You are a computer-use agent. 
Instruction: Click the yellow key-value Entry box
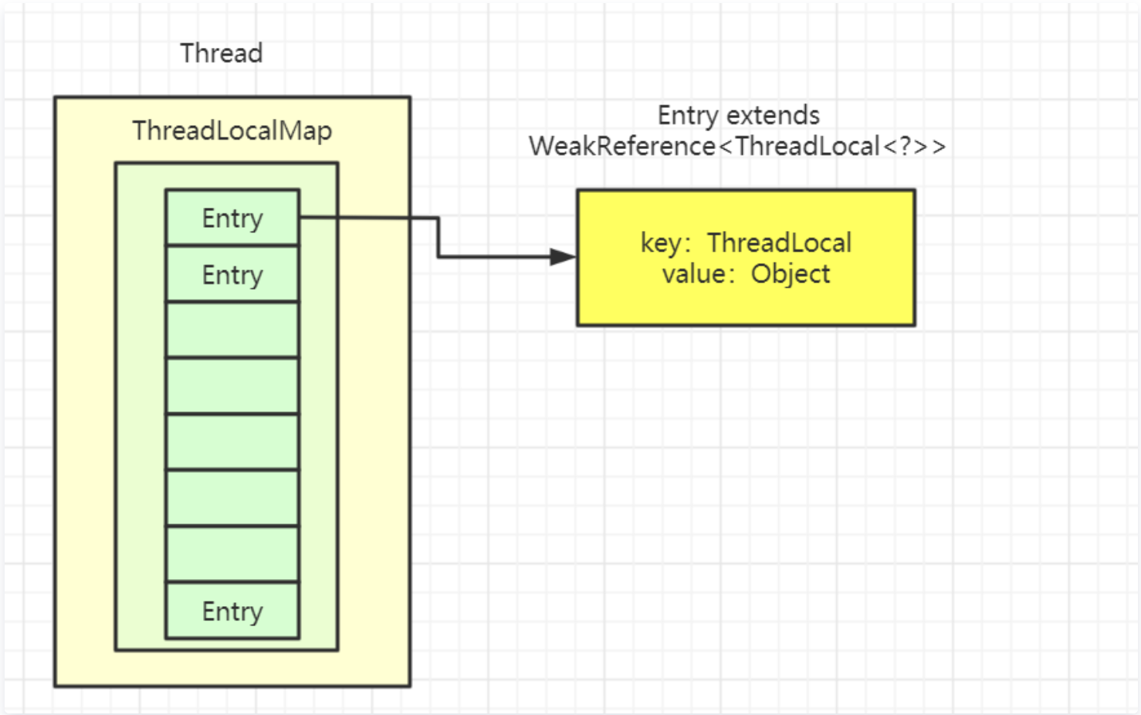coord(745,257)
